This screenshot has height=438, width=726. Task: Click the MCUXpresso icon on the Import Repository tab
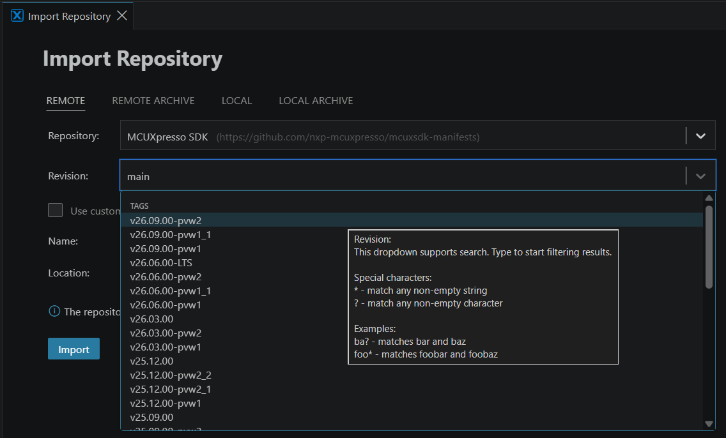(x=17, y=16)
